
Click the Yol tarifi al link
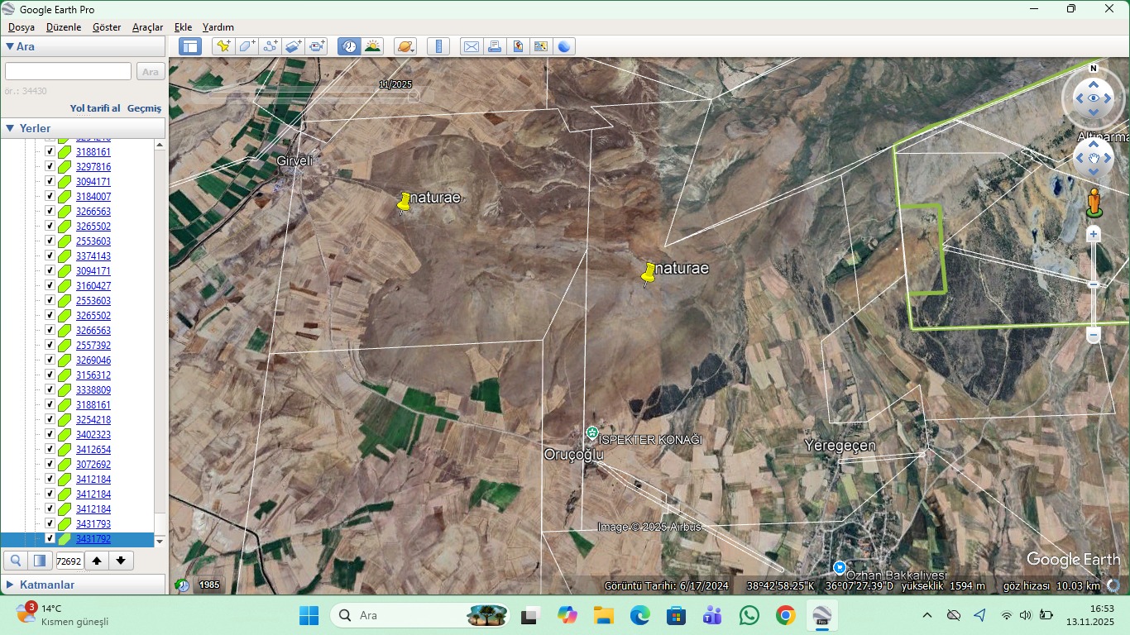point(95,108)
